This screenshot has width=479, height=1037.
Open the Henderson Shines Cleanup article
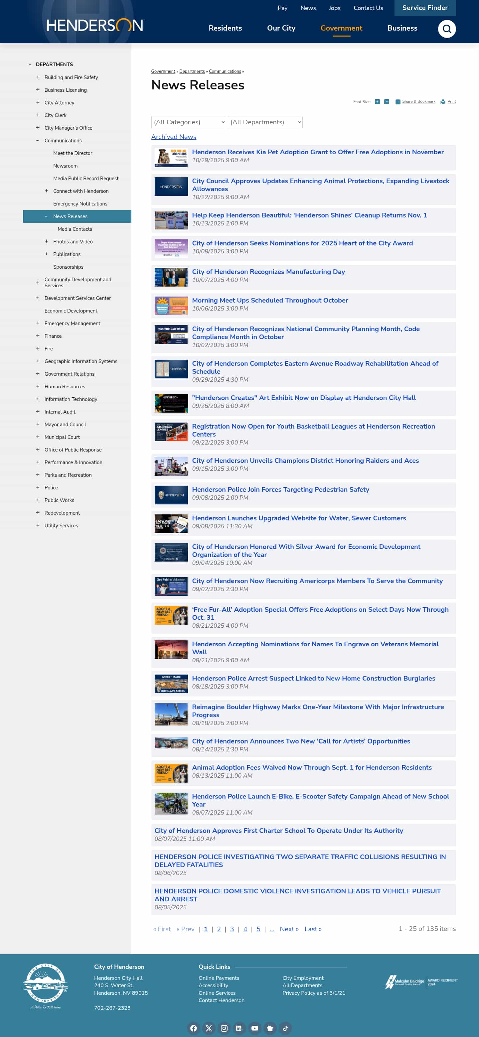tap(309, 215)
